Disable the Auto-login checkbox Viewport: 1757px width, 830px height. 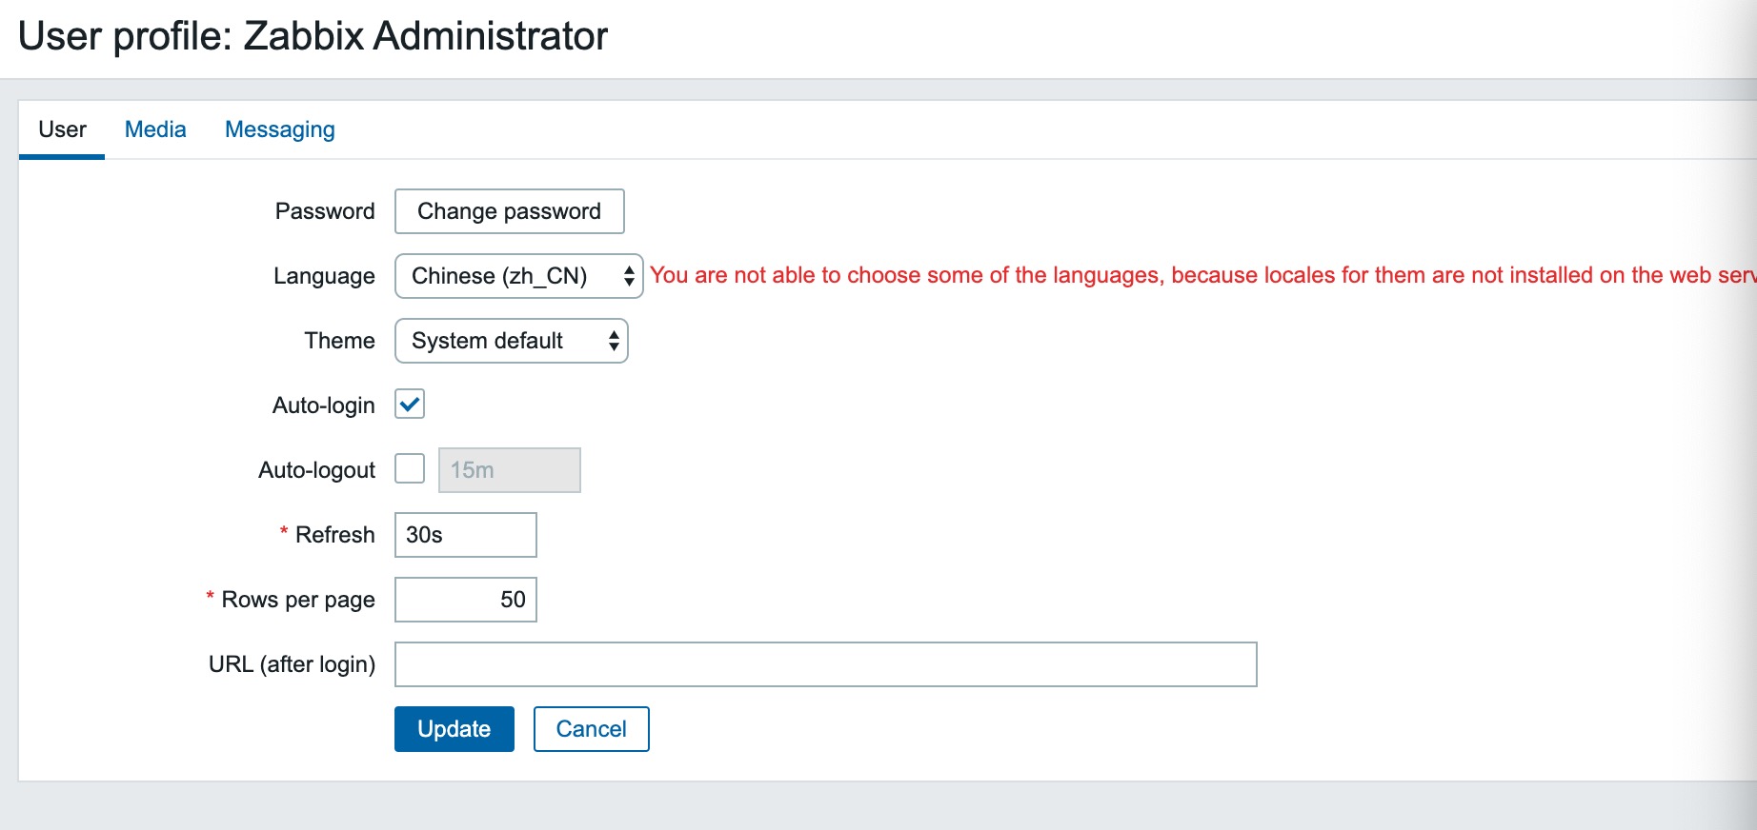click(x=410, y=405)
